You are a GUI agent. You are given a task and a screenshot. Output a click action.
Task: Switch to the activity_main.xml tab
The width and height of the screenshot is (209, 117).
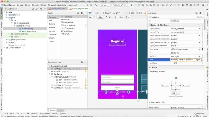[58, 9]
